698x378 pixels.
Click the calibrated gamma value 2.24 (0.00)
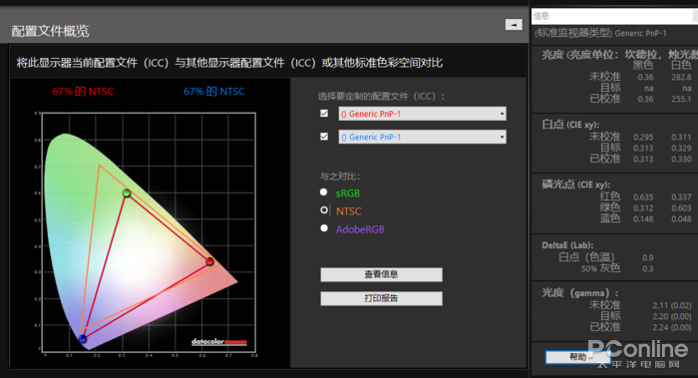click(672, 327)
